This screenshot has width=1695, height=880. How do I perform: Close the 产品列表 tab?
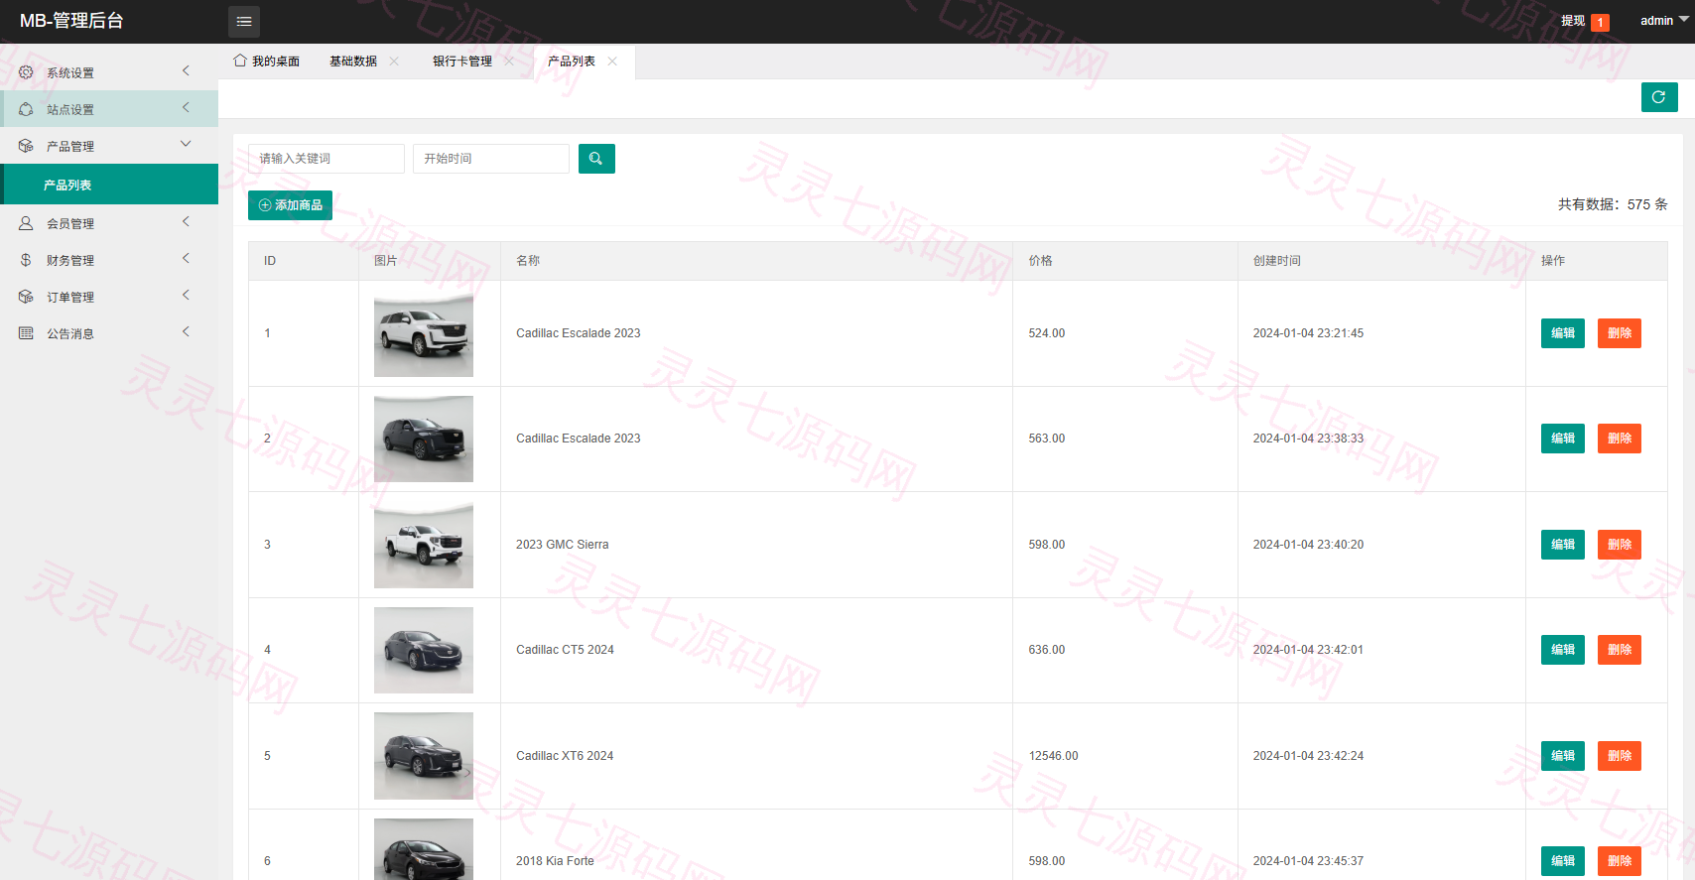click(612, 62)
